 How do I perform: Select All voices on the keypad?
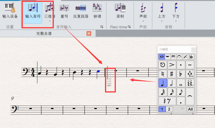[190, 109]
